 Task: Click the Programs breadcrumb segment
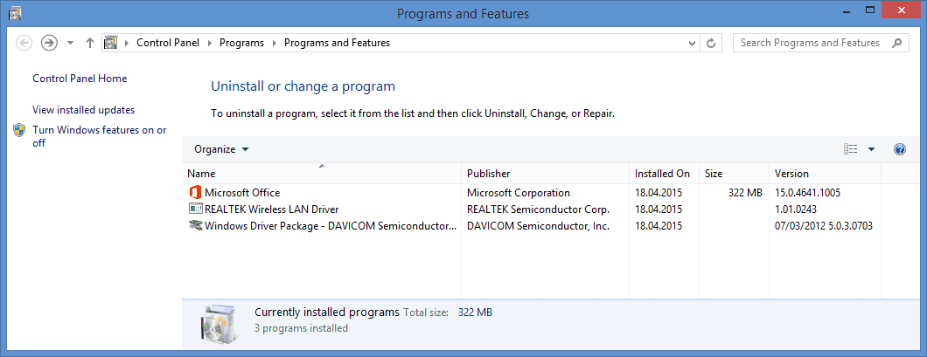tap(241, 43)
